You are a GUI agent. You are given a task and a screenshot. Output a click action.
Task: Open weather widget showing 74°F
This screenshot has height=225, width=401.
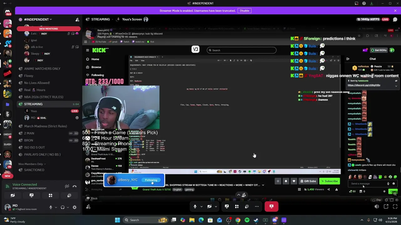coord(14,220)
